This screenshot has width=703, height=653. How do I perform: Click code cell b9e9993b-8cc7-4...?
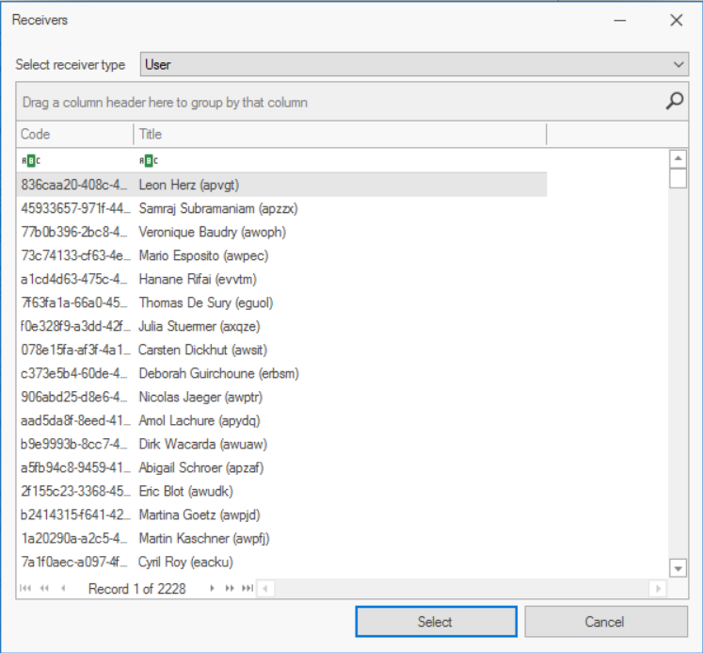coord(75,445)
